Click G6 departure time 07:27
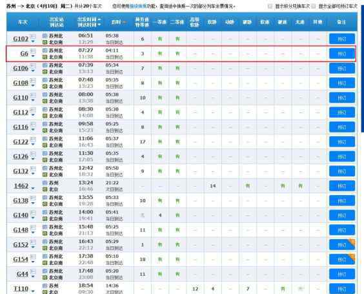The height and width of the screenshot is (294, 364). click(x=86, y=50)
